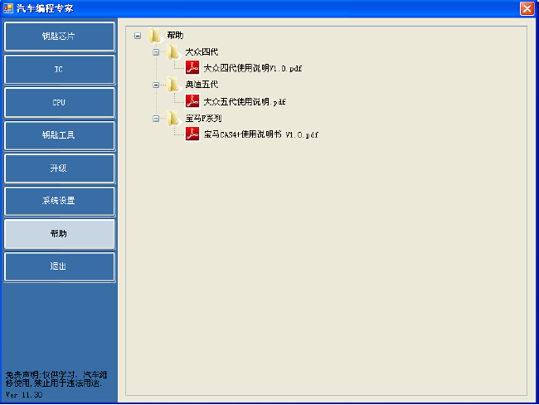
Task: Select the 奥迪五代 tree label
Action: (x=202, y=85)
